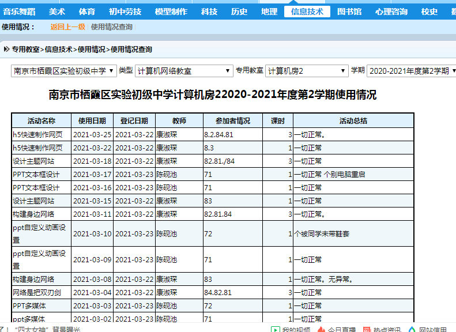Open the 美术 tab
The image size is (456, 332).
(x=57, y=12)
